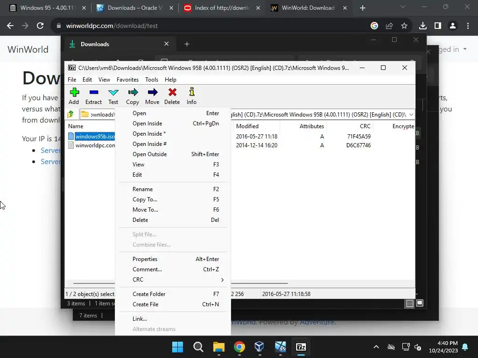Choose Link... in context menu
Viewport: 478px width, 358px height.
click(173, 319)
